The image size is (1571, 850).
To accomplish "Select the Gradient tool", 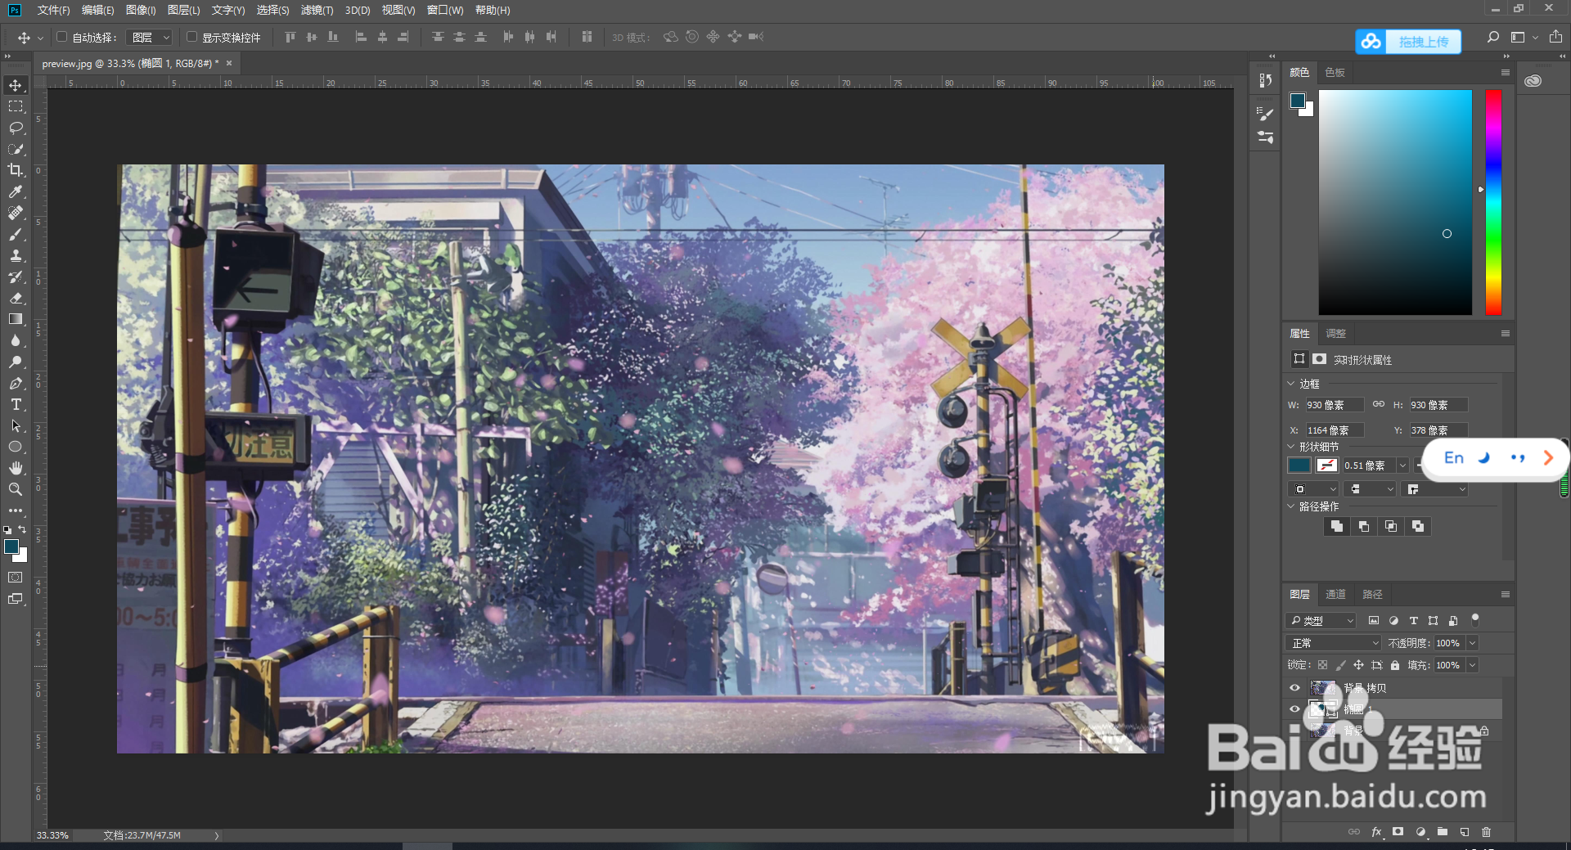I will pyautogui.click(x=16, y=319).
